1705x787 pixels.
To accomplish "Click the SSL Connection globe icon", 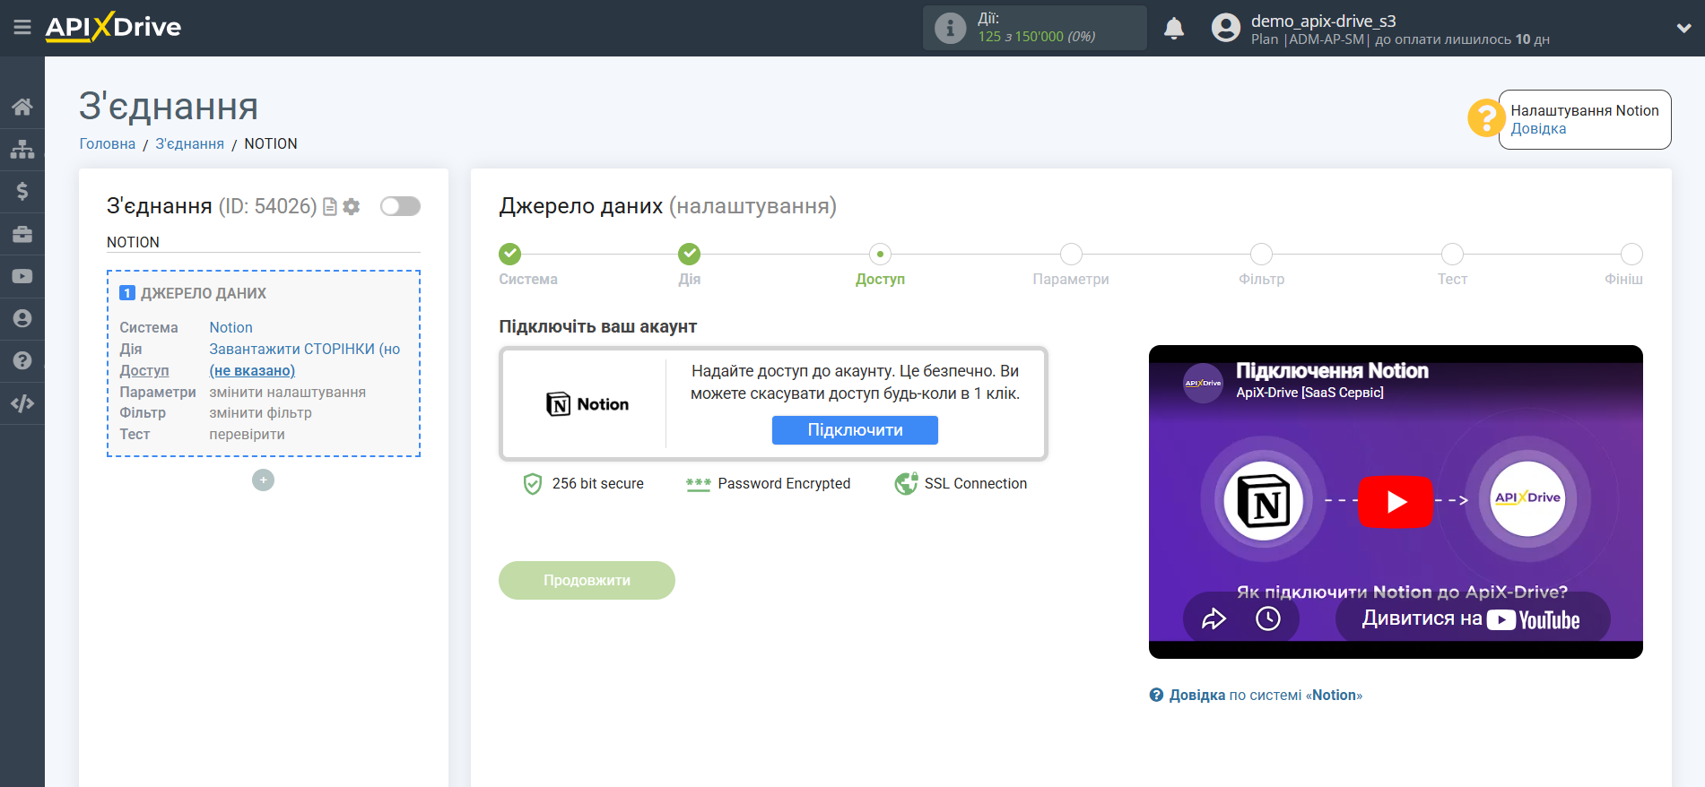I will point(906,484).
